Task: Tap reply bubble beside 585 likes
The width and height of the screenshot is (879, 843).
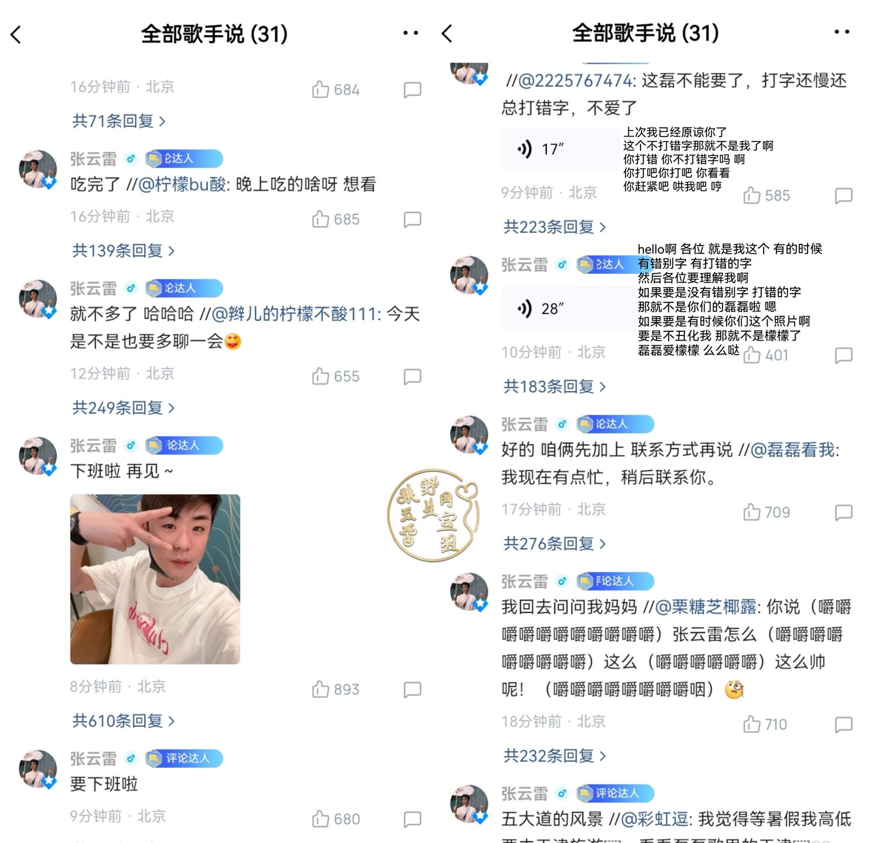Action: (843, 196)
